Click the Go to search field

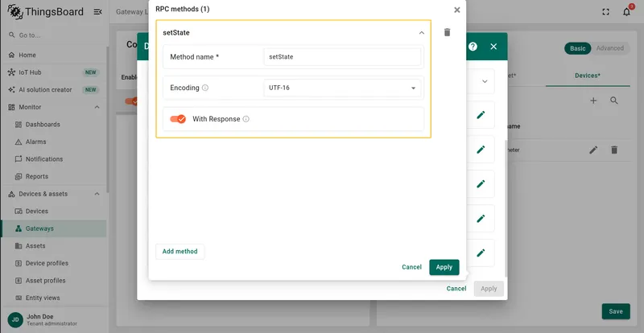pyautogui.click(x=53, y=35)
